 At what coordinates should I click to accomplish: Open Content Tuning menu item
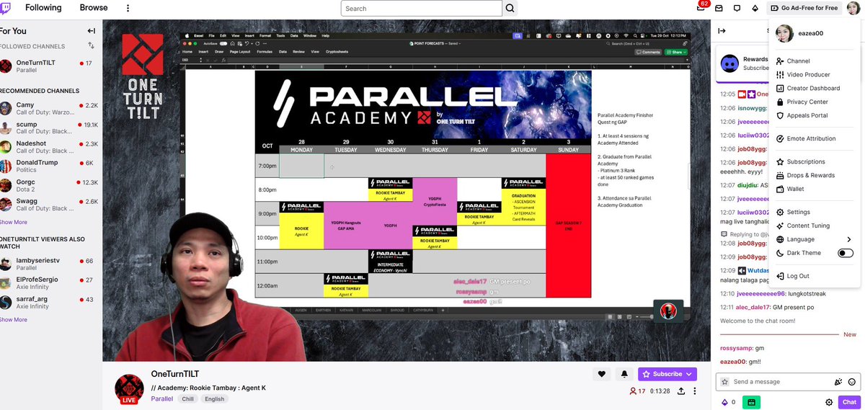coord(814,226)
